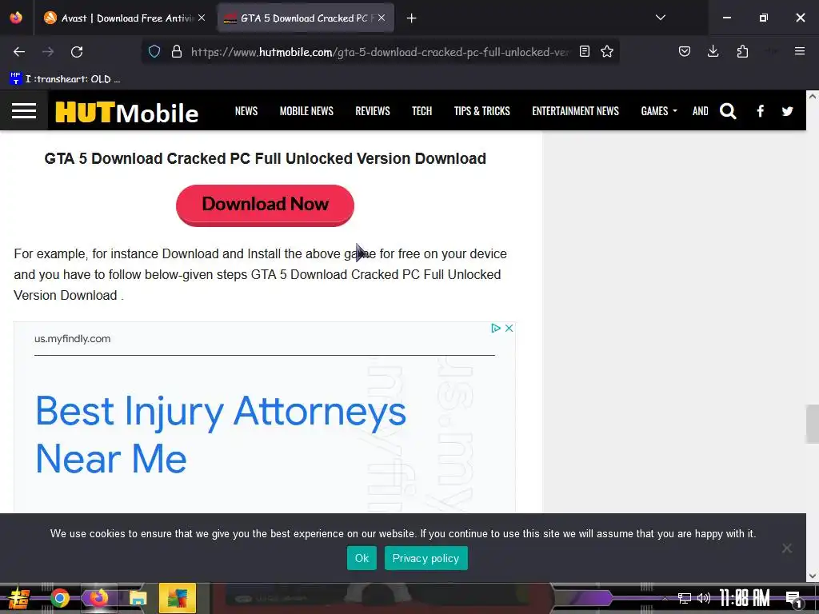
Task: Open the REVIEWS section
Action: [x=373, y=110]
